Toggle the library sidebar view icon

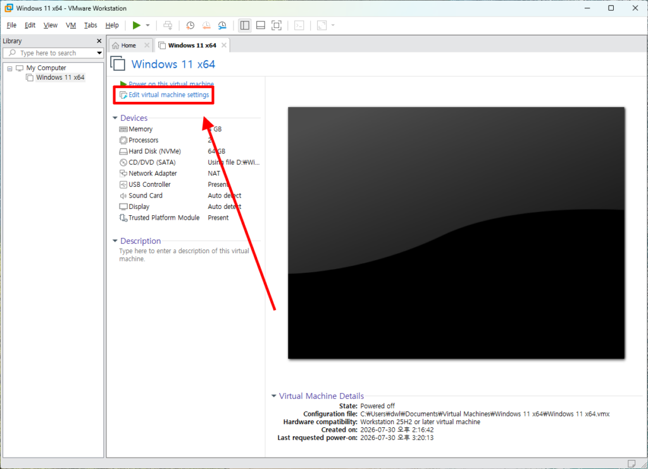(x=245, y=25)
